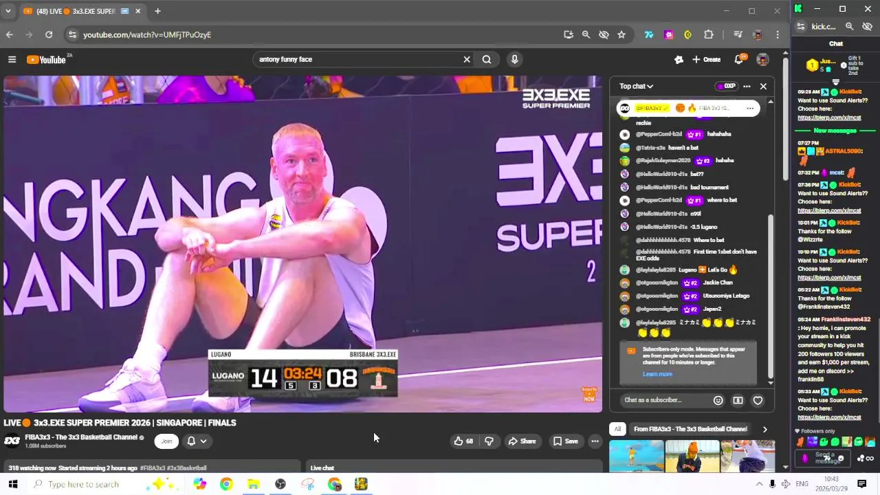The image size is (880, 495).
Task: Collapse the Kick chat leaderboard arrow
Action: 836,82
